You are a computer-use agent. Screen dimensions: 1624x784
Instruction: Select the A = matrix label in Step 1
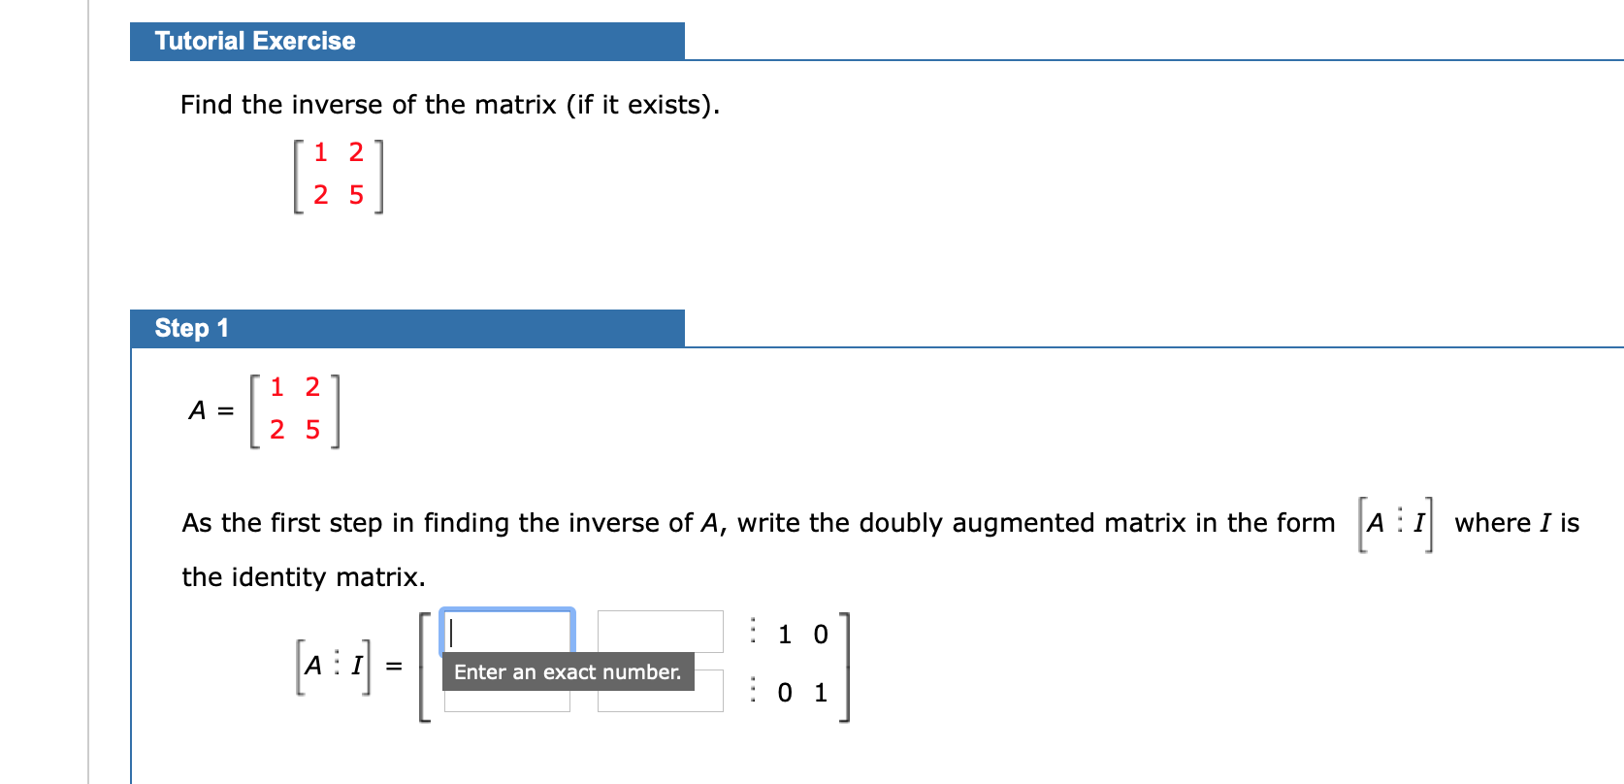tap(209, 409)
